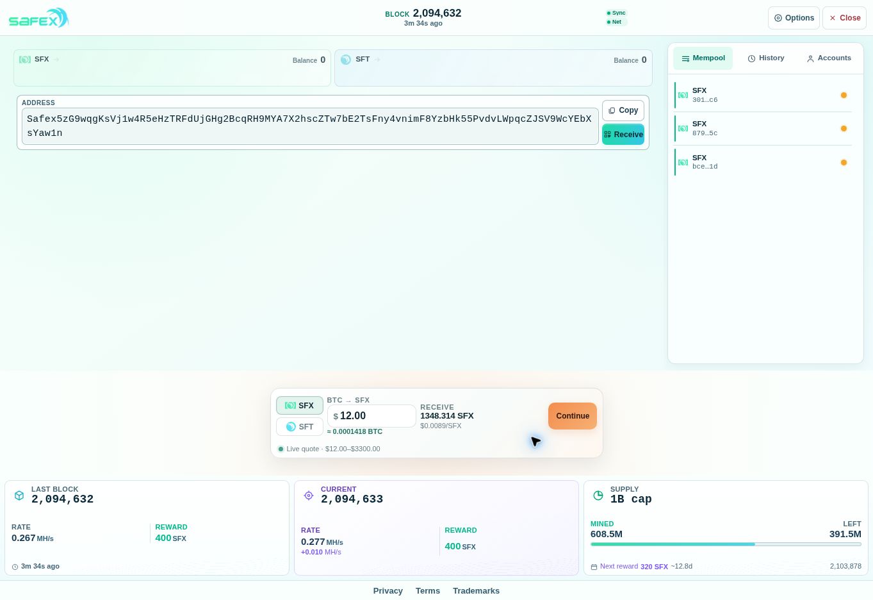Click the orange pending dot for bce…1d

[844, 163]
